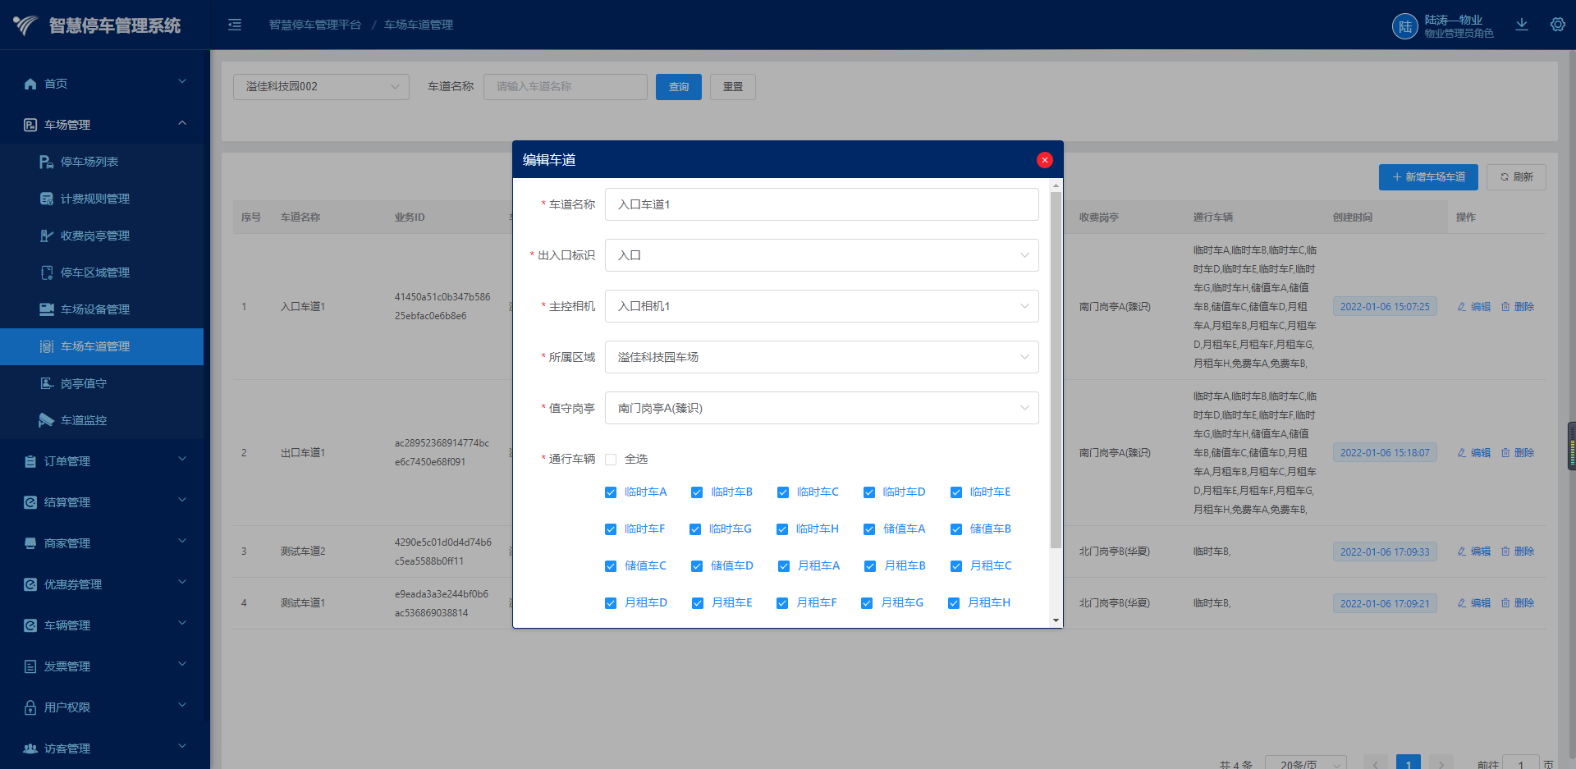Click the 车场设备管理 icon
Viewport: 1576px width, 769px height.
47,309
